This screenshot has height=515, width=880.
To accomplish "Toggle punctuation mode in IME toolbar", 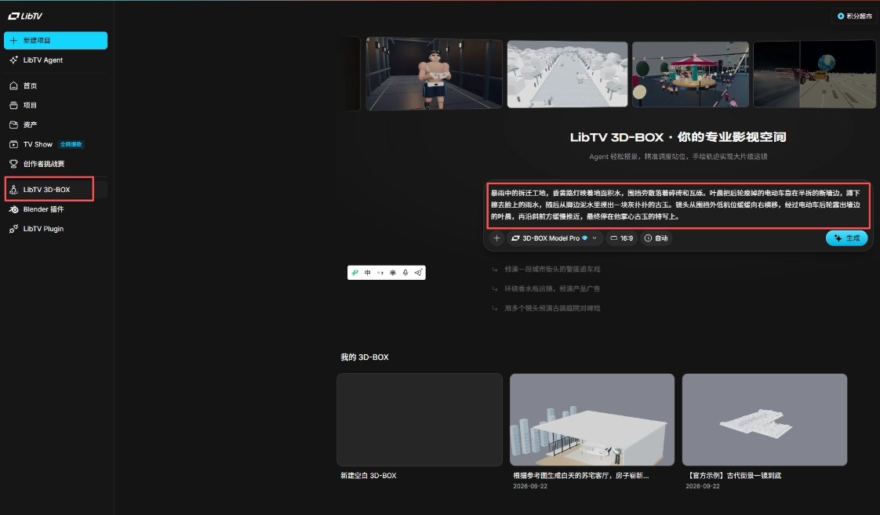I will [380, 273].
